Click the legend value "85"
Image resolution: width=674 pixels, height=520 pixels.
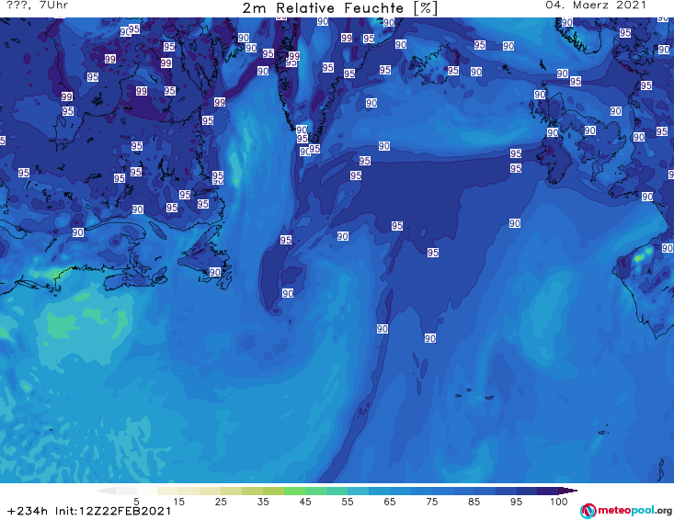(474, 502)
